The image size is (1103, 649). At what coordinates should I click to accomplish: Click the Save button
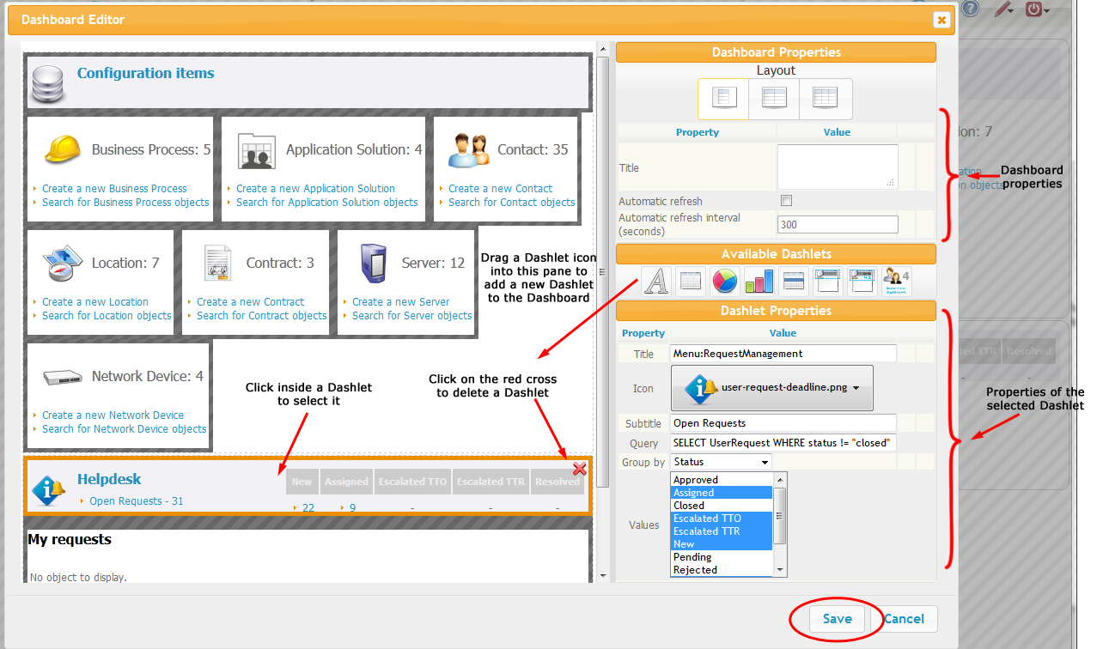837,618
